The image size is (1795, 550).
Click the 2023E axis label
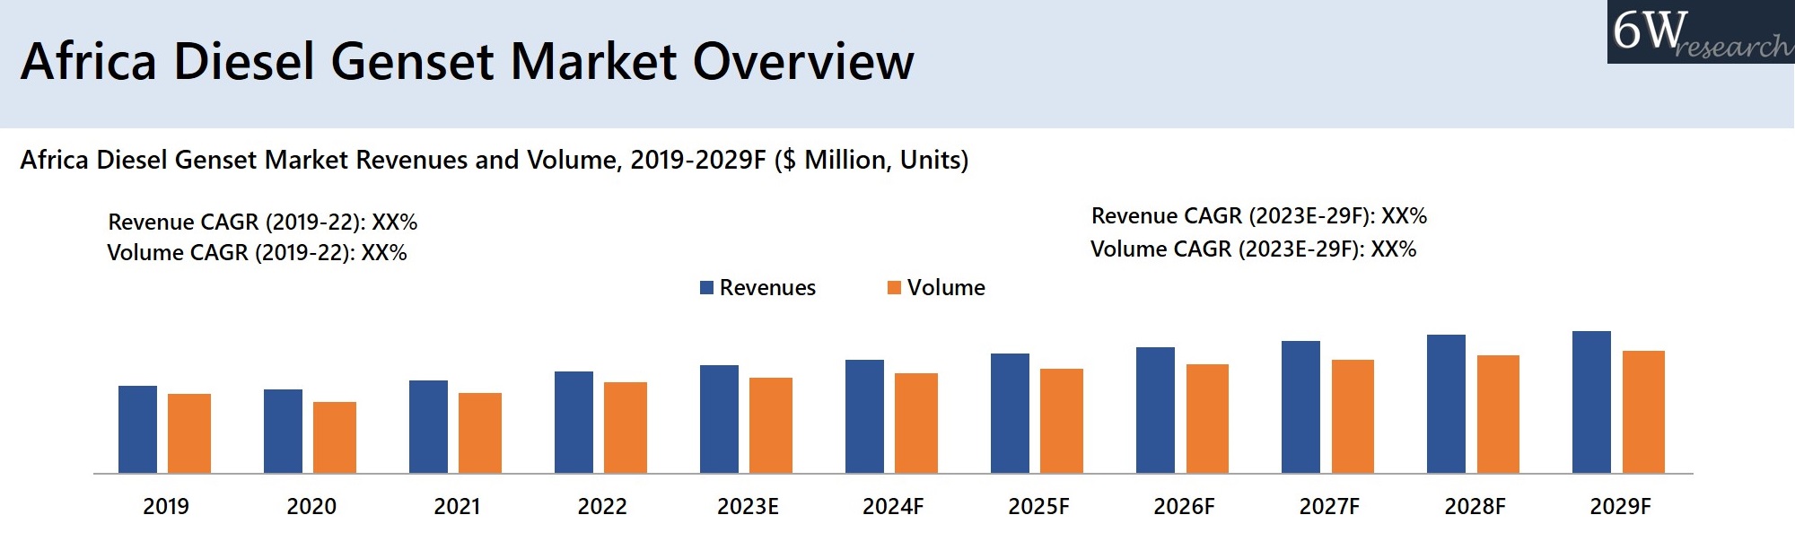tap(748, 507)
